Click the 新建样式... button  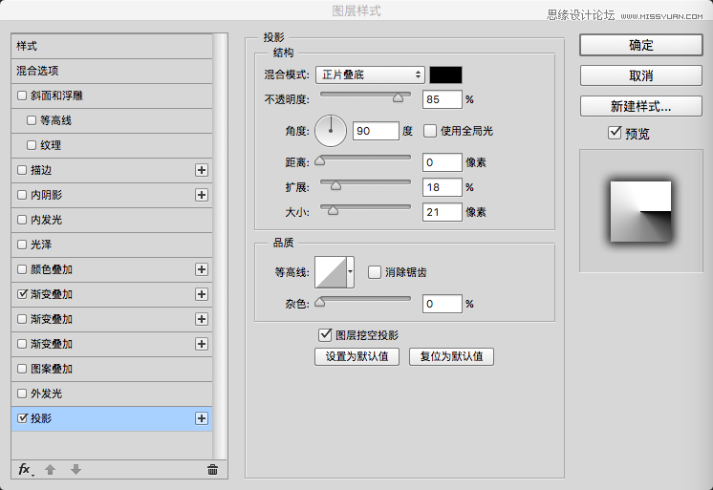tap(641, 106)
